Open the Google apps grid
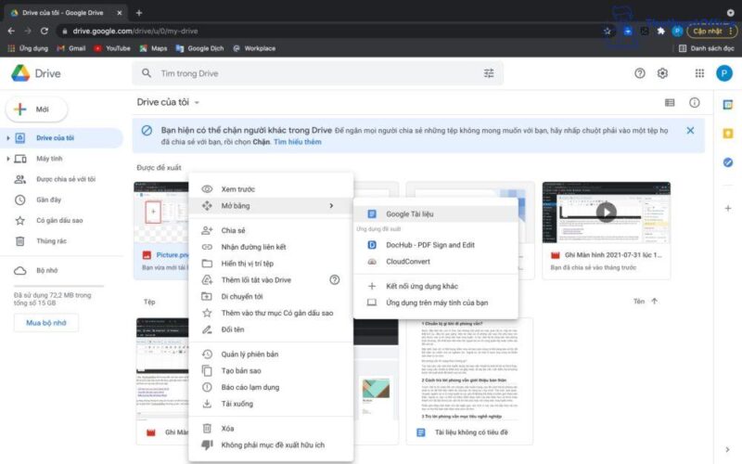Screen dimensions: 742x464 [699, 73]
